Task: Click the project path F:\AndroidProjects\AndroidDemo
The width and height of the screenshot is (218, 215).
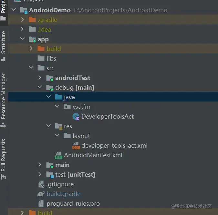Action: point(120,10)
